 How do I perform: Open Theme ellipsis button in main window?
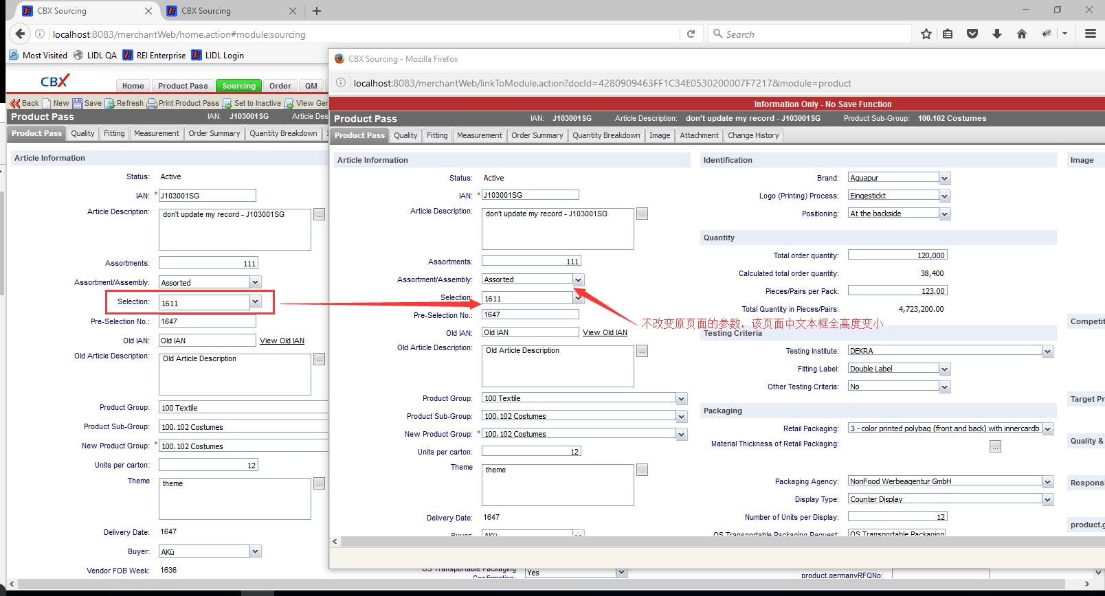[320, 483]
